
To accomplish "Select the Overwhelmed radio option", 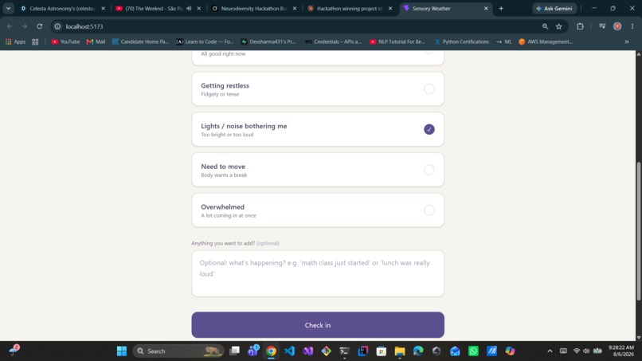I will pos(429,210).
